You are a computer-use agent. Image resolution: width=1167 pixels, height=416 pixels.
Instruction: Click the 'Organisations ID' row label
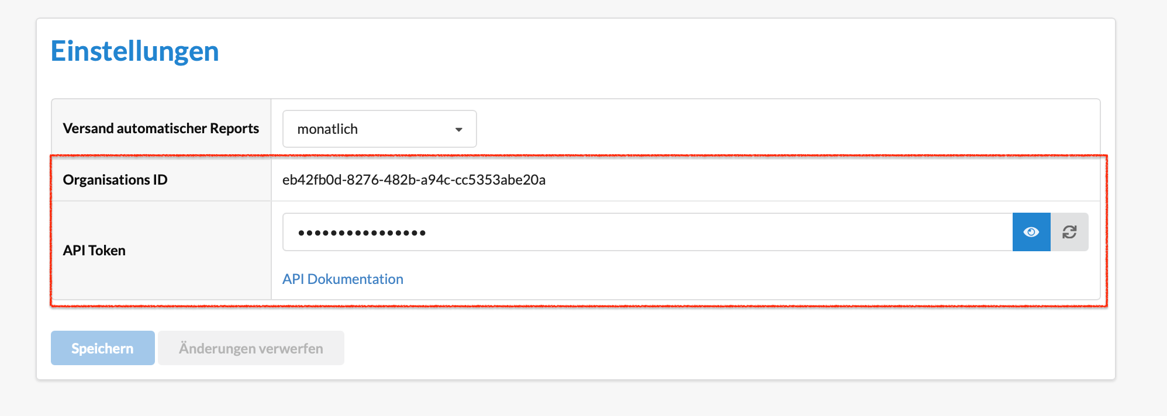pyautogui.click(x=115, y=180)
